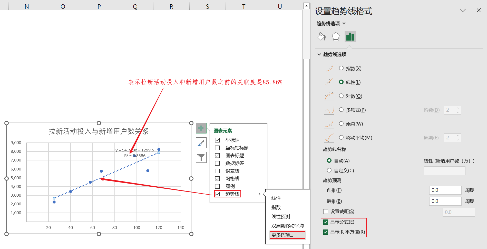Click the logarithmic trendline curve icon
This screenshot has height=249, width=487.
(x=329, y=96)
